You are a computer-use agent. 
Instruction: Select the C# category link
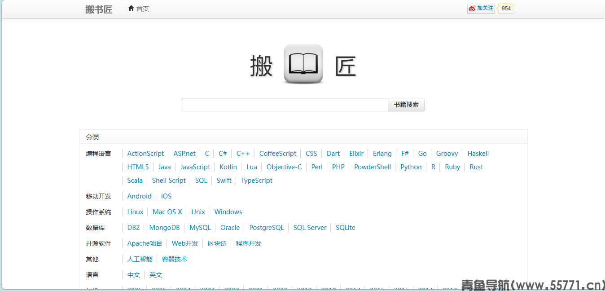tap(223, 154)
